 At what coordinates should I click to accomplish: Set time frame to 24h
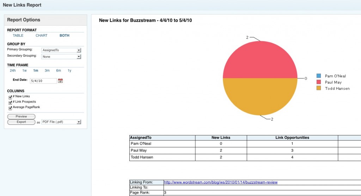point(13,71)
